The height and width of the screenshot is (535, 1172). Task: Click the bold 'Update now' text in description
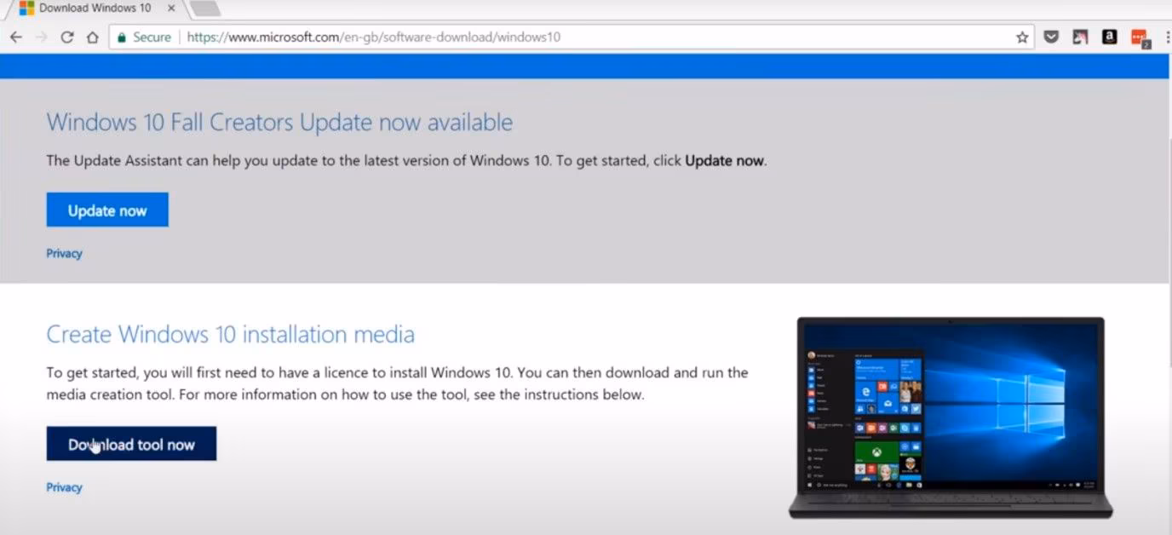725,160
